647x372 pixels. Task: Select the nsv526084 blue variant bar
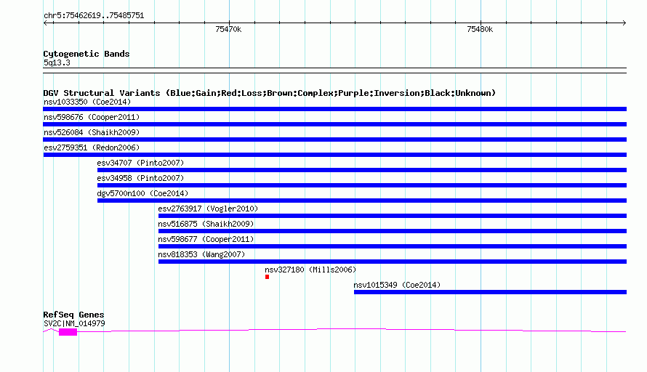pyautogui.click(x=334, y=139)
